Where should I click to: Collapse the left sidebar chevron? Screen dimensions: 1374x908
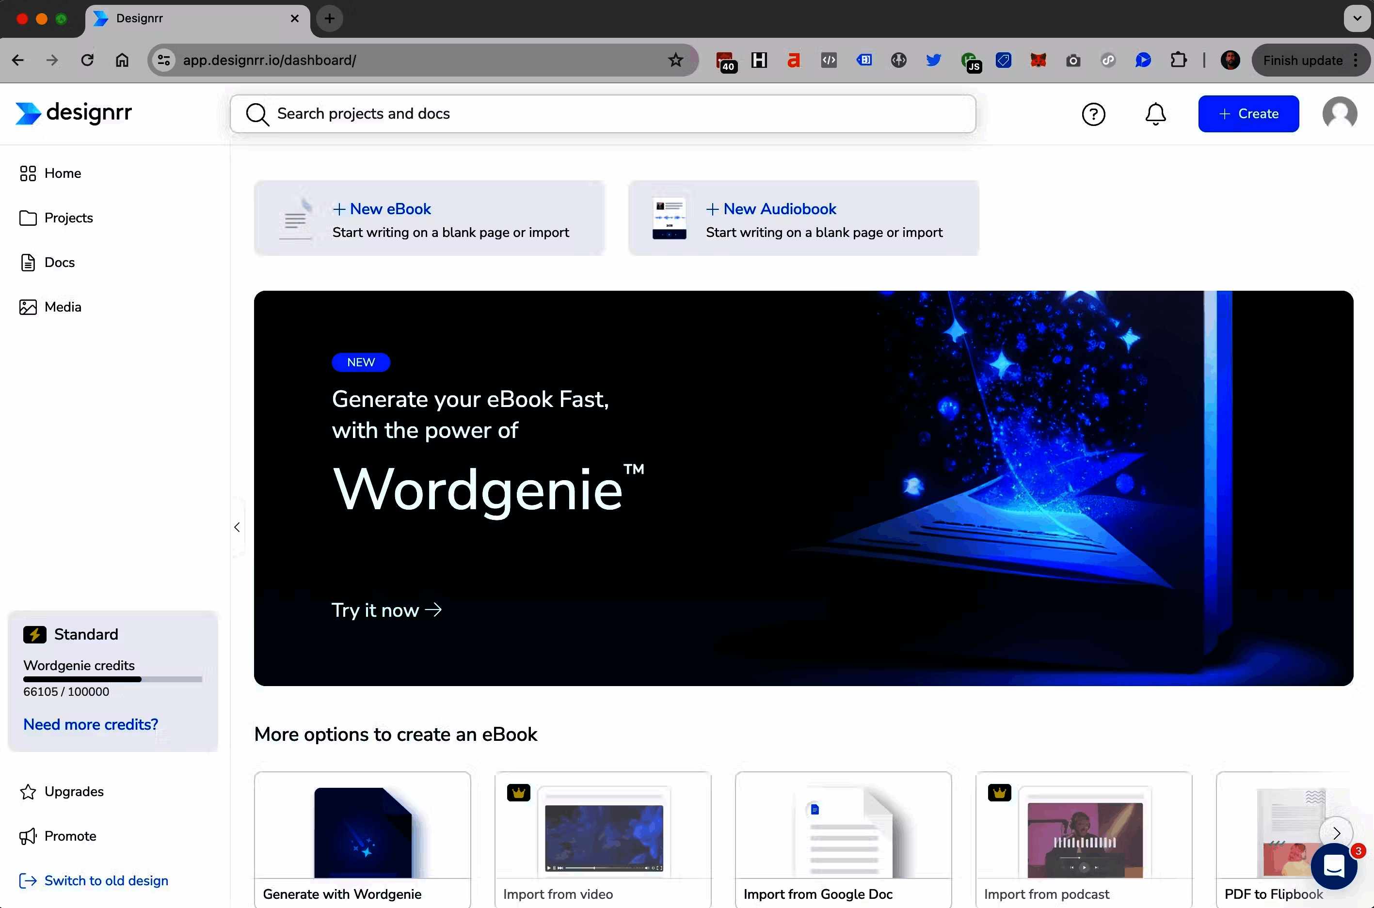237,527
